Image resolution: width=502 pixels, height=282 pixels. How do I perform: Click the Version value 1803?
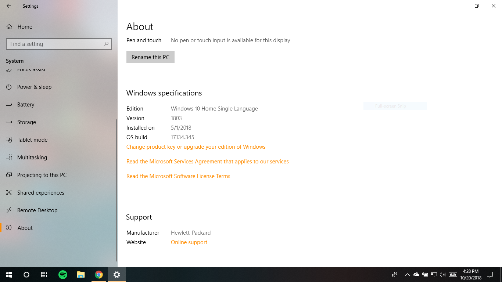click(176, 118)
